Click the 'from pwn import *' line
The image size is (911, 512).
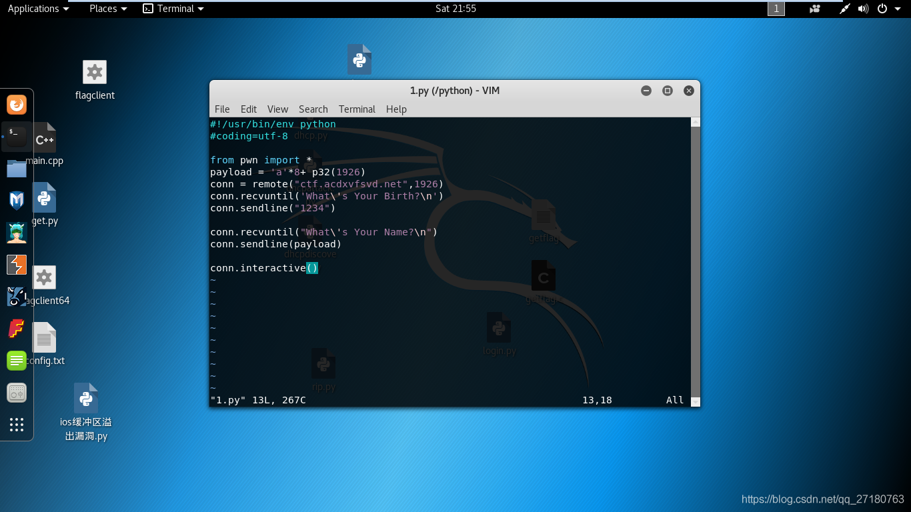[261, 160]
